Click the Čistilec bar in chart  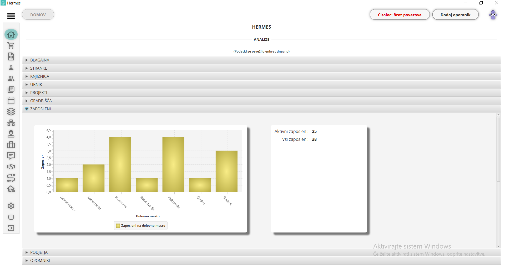[x=200, y=185]
